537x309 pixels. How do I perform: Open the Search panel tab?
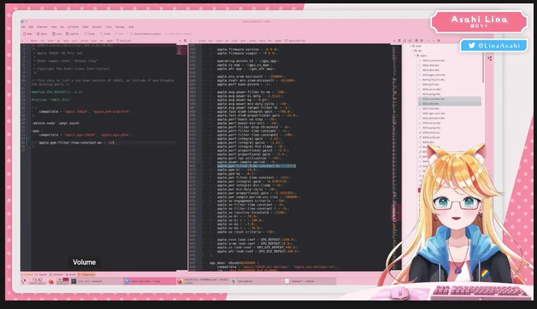coord(41,274)
